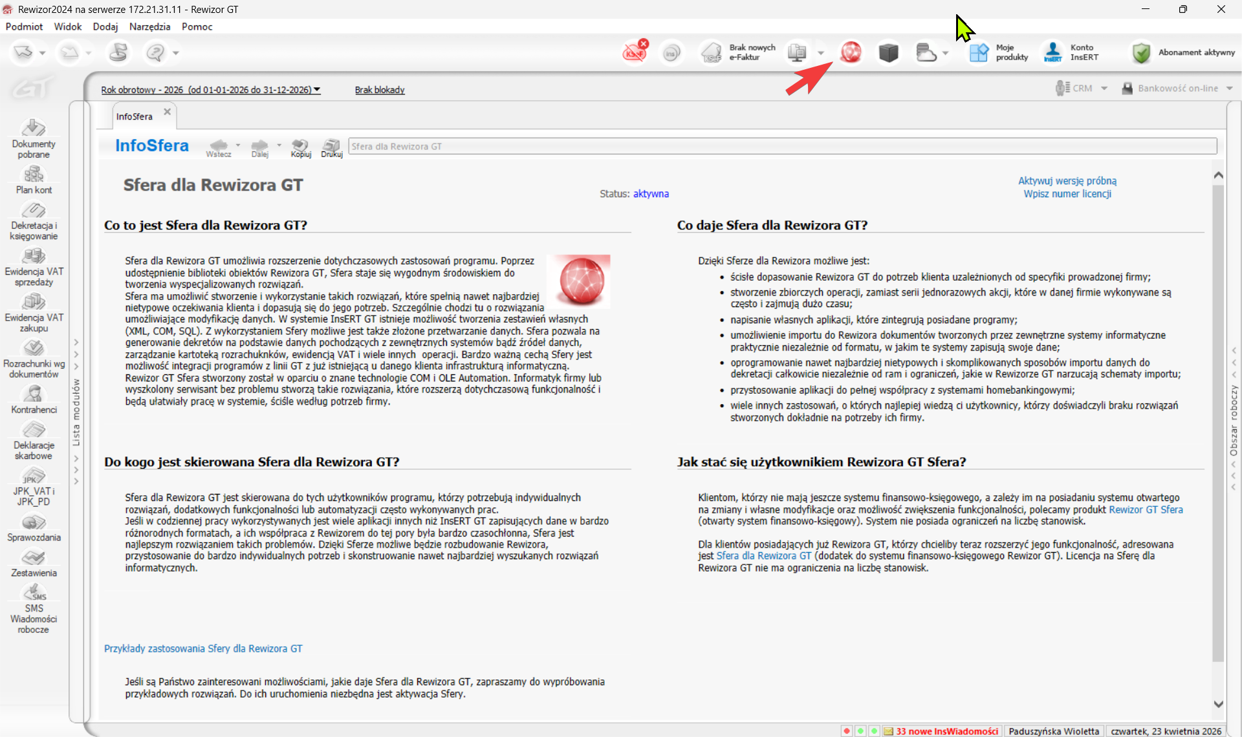Image resolution: width=1242 pixels, height=737 pixels.
Task: Open JPK_VAT i JPK_PD module
Action: [34, 487]
